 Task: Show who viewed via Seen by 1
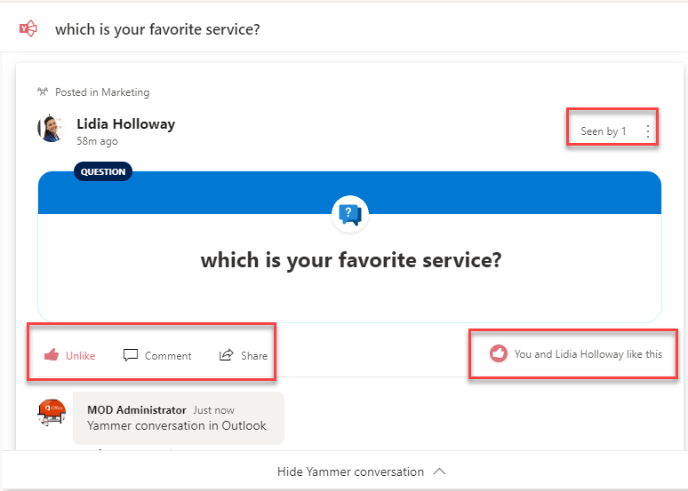(603, 131)
